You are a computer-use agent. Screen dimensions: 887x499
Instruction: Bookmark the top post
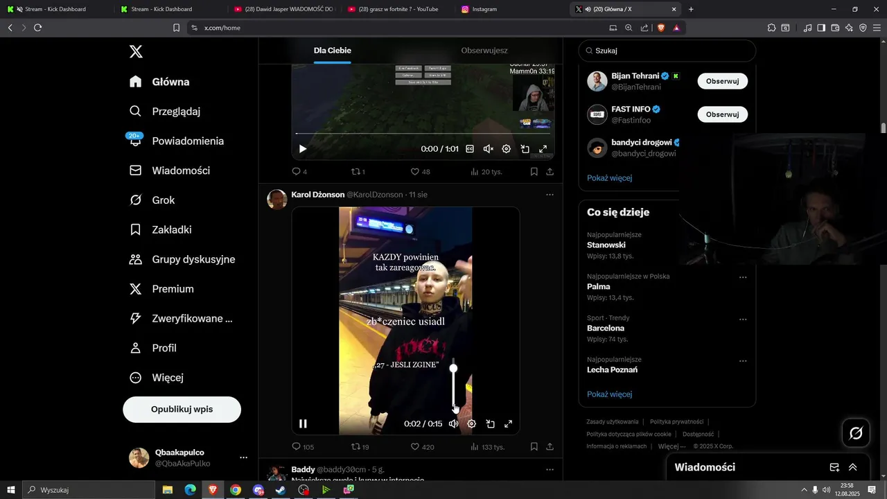click(534, 172)
